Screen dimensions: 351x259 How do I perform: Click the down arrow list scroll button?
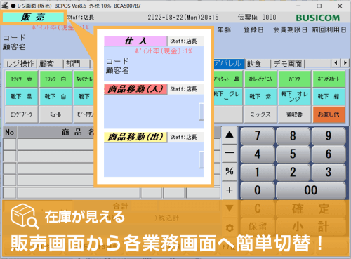pyautogui.click(x=230, y=208)
